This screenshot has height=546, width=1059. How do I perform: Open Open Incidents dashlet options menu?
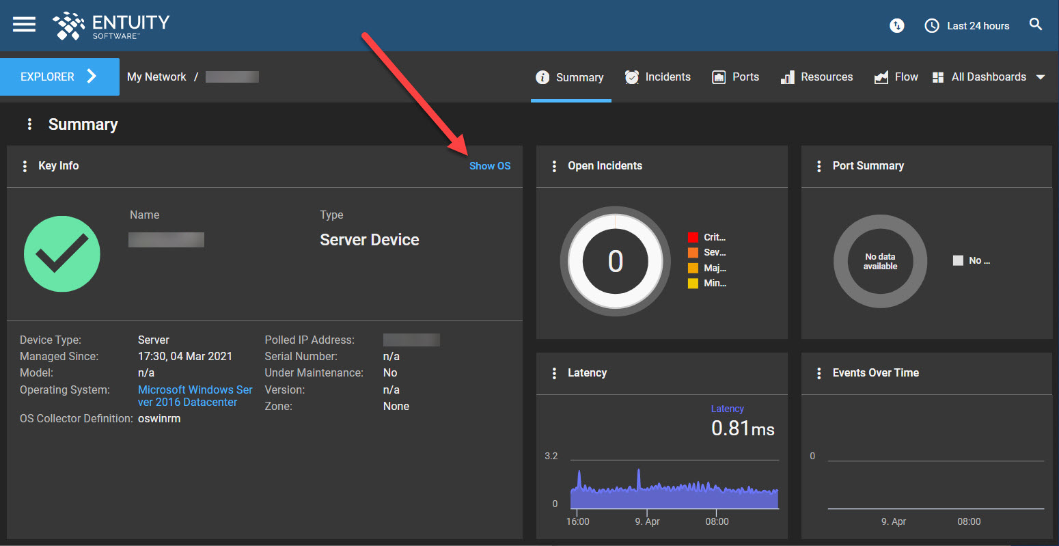(554, 166)
